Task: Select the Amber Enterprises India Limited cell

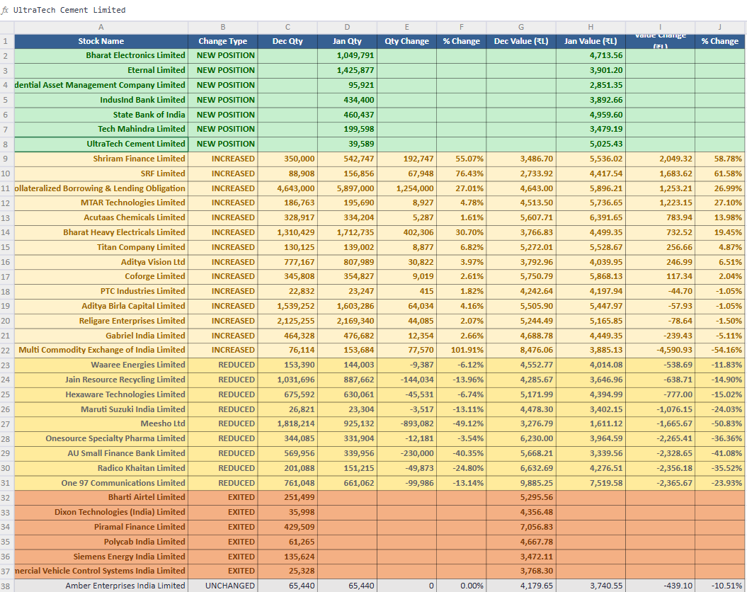Action: click(101, 586)
